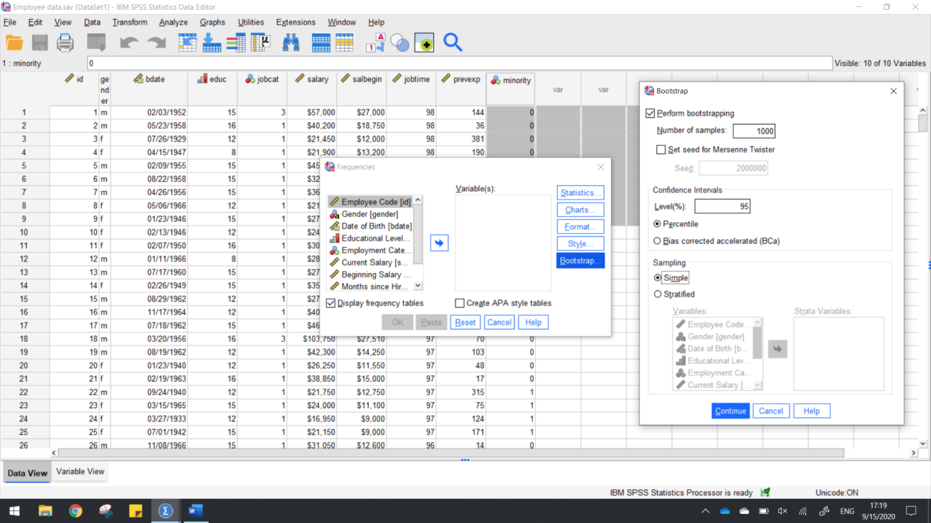Open a data file with the folder icon

13,42
